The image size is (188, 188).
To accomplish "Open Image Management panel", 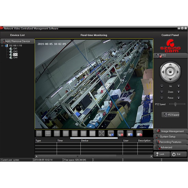I will (170, 131).
